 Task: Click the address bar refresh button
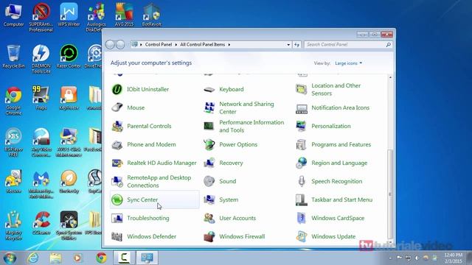click(x=296, y=45)
